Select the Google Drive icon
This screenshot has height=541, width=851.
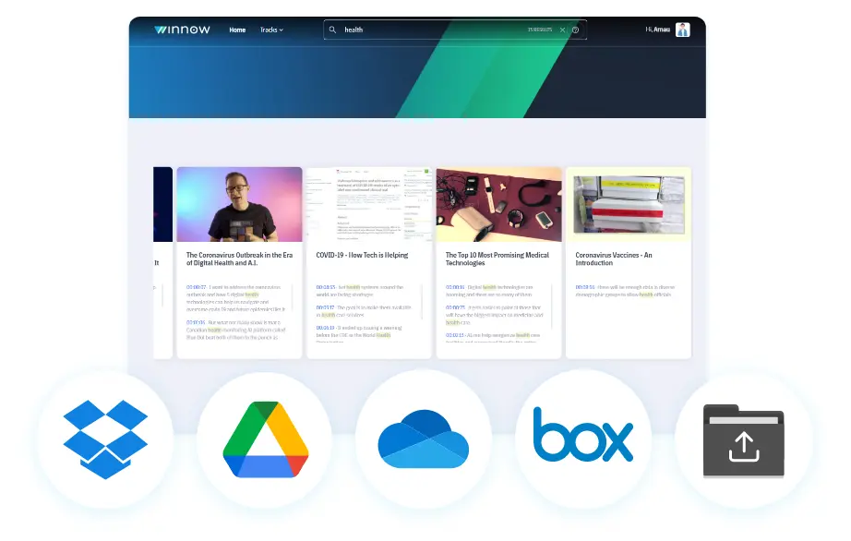(x=266, y=439)
